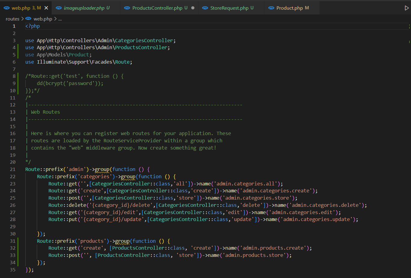Viewport: 411px width, 278px height.
Task: Click the underlined group call on line 31
Action: click(x=123, y=241)
